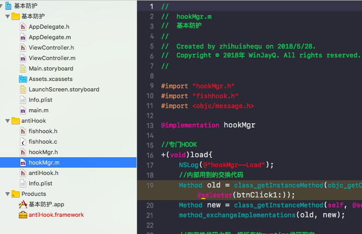Click the 基本防护 project file icon at top
Viewport: 362px width, 234px height.
pyautogui.click(x=8, y=6)
